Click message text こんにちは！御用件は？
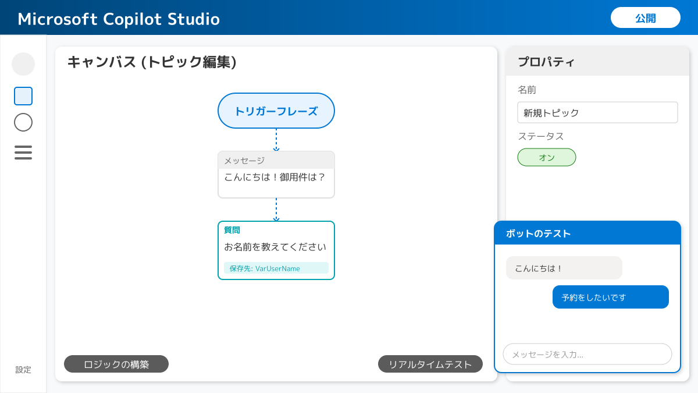 coord(275,177)
